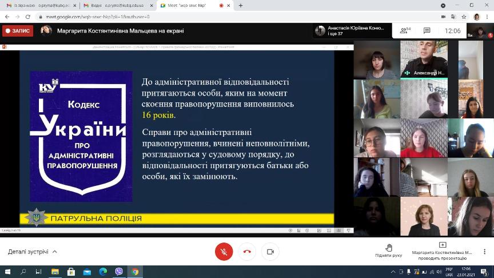Click the presentation status button
Image resolution: width=494 pixels, height=278 pixels.
click(x=442, y=251)
